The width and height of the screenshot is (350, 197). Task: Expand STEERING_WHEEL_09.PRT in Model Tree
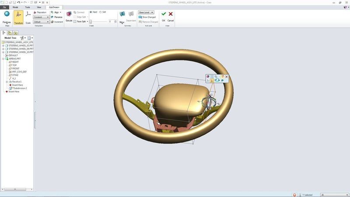(x=3, y=49)
